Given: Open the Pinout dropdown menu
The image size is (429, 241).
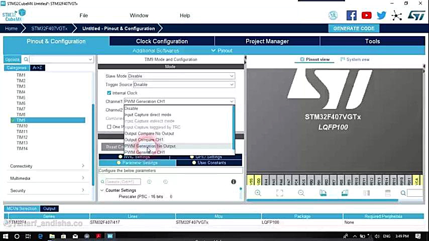Looking at the screenshot, I should pos(222,51).
